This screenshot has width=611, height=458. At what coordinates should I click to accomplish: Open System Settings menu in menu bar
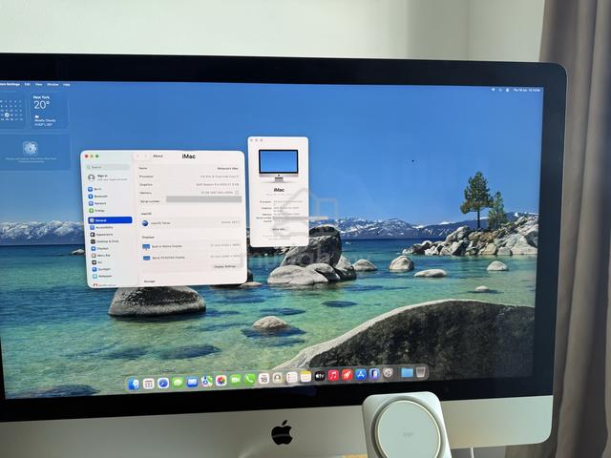11,84
